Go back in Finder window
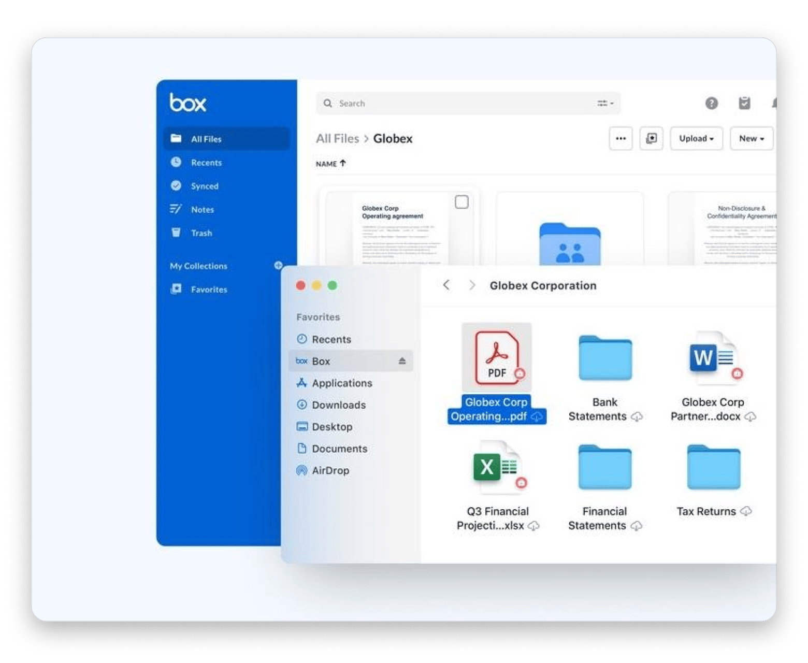808x663 pixels. click(x=446, y=285)
